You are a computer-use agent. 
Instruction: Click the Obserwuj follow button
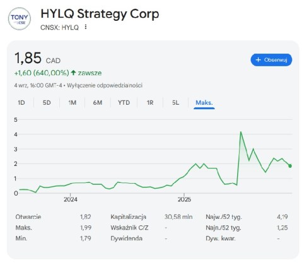point(271,60)
